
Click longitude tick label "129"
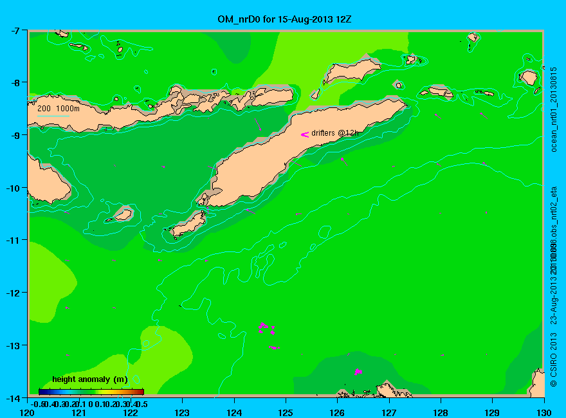pos(493,413)
